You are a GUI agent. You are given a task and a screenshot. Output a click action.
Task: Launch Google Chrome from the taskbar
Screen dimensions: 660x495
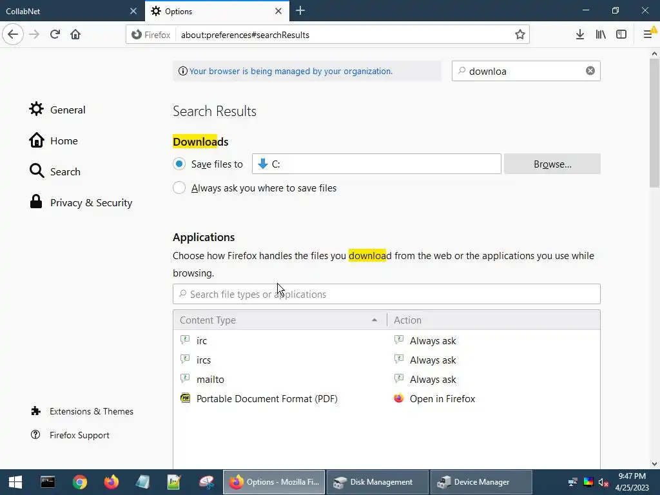[79, 482]
